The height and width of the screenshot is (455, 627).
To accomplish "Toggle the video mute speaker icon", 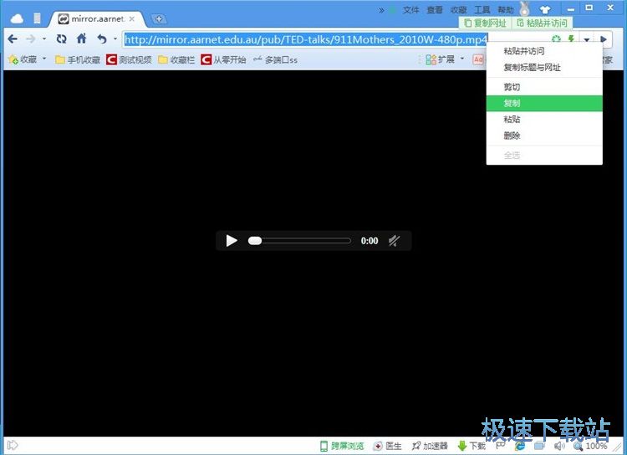I will point(395,241).
